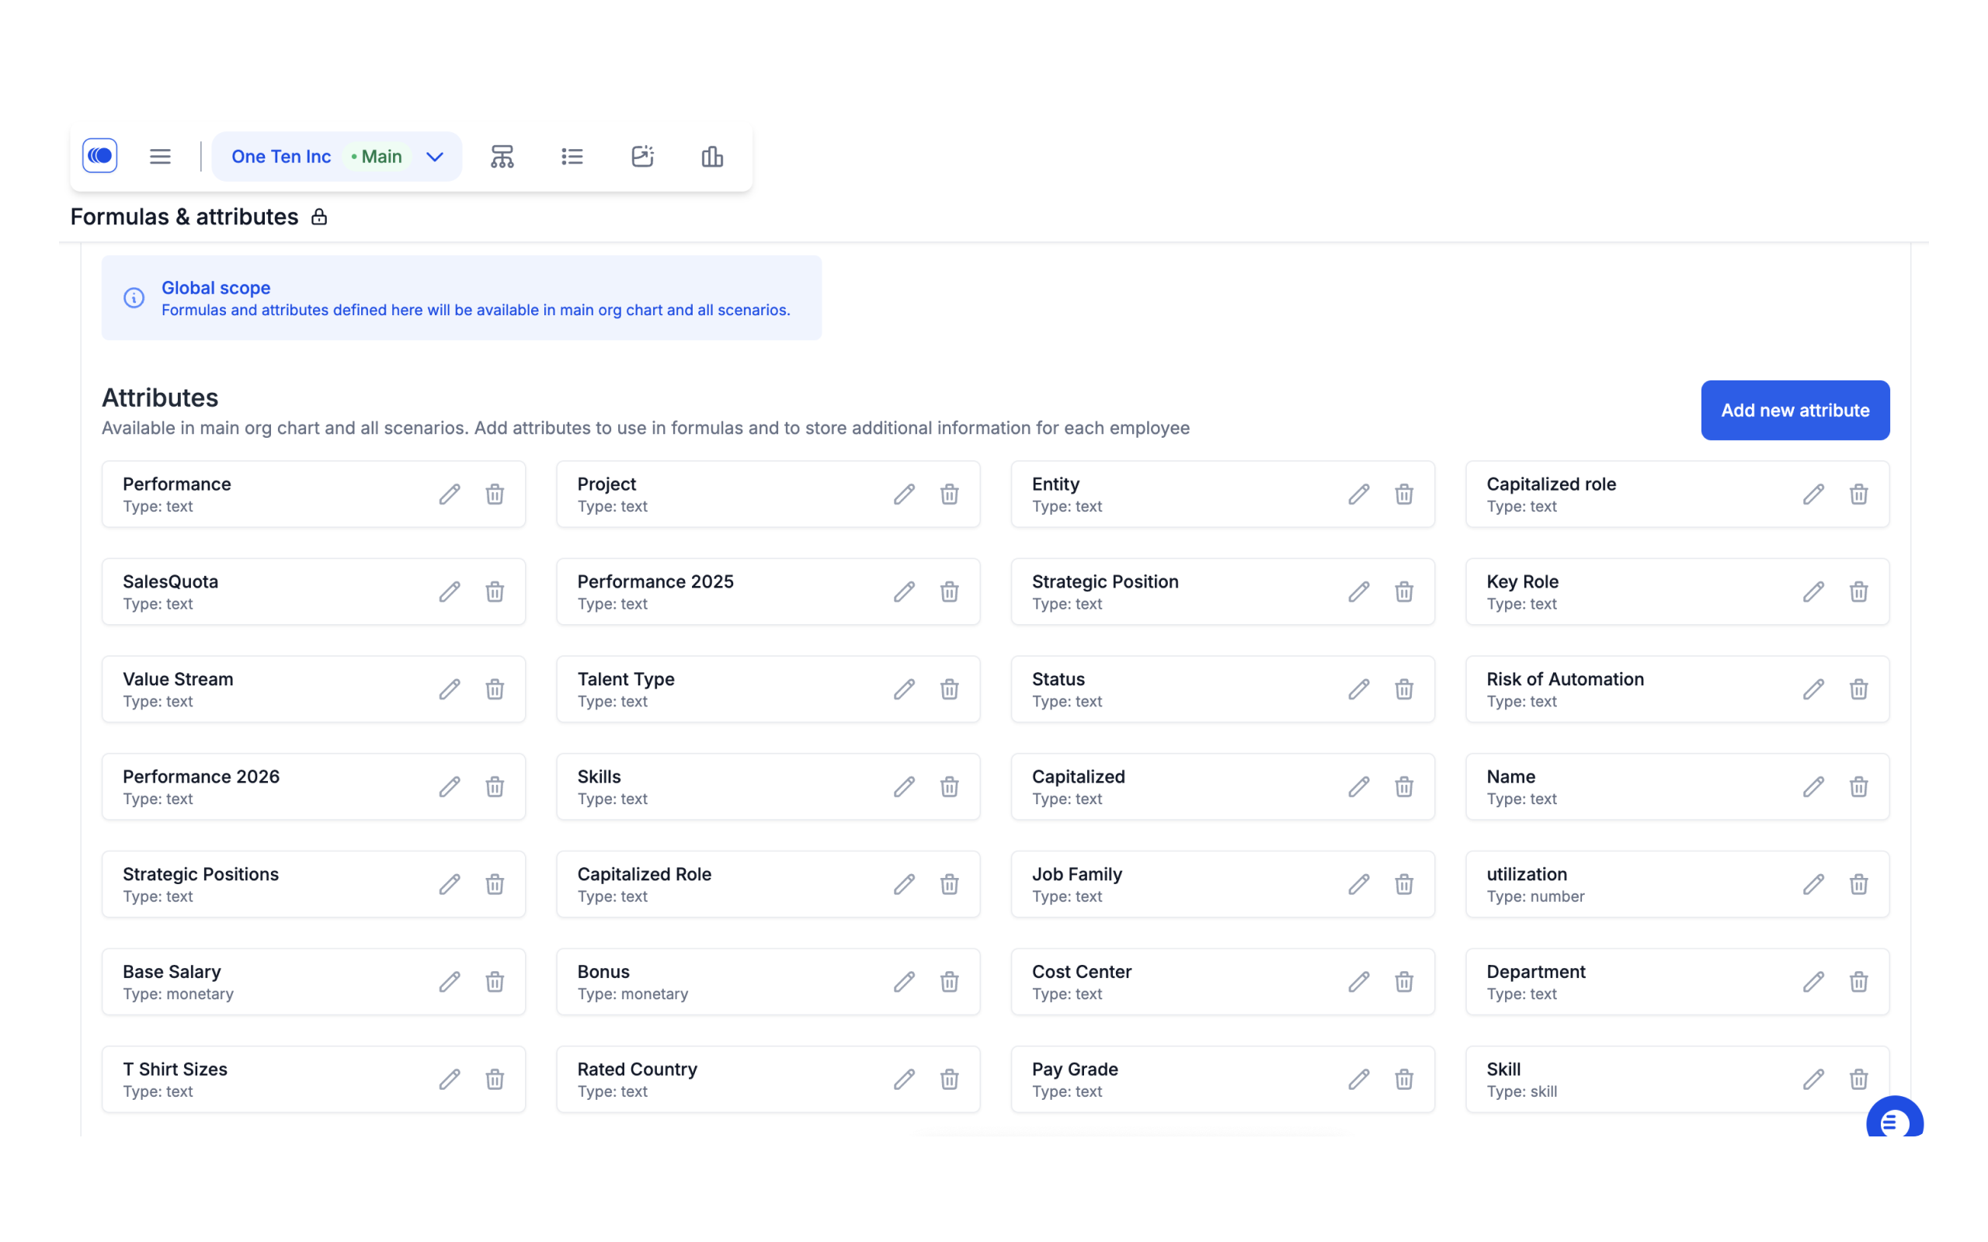
Task: Click the lock icon next to Formulas & attributes
Action: click(321, 216)
